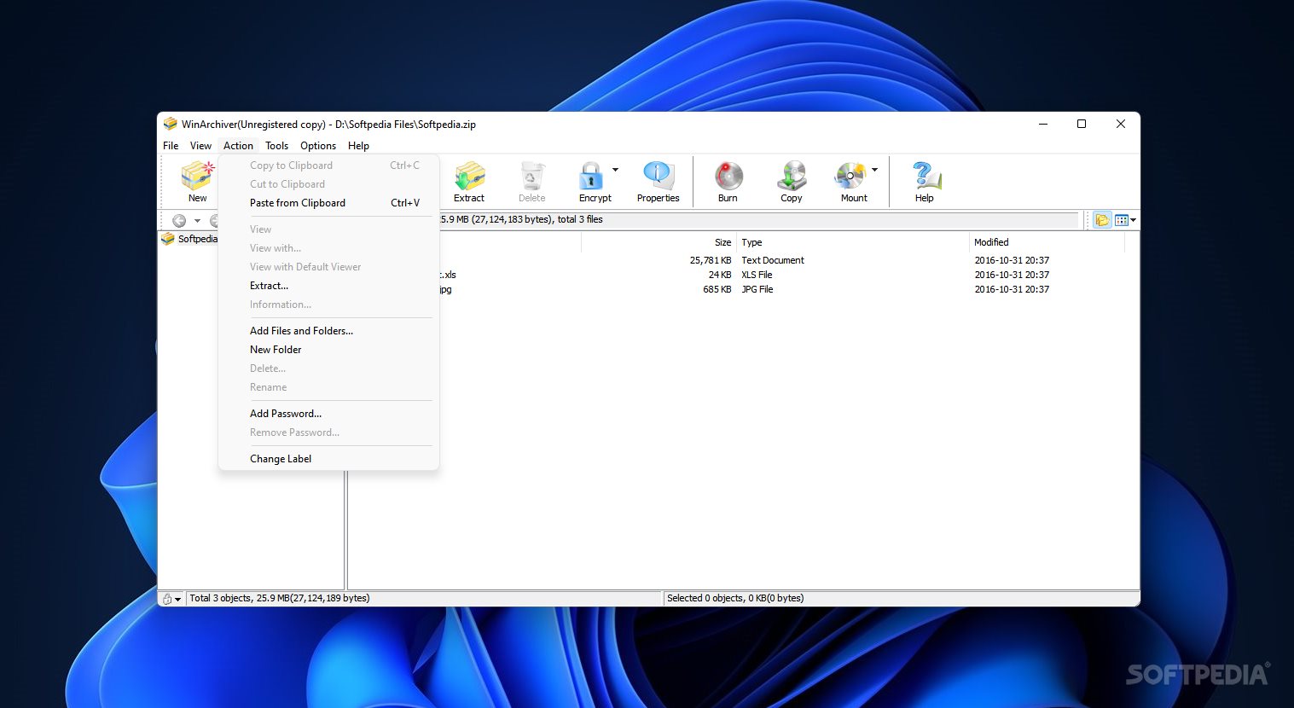1294x708 pixels.
Task: Select Softpedia node in folder tree
Action: click(x=197, y=239)
